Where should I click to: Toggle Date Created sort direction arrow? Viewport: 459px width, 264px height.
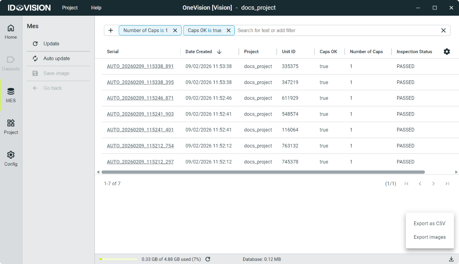click(x=219, y=52)
